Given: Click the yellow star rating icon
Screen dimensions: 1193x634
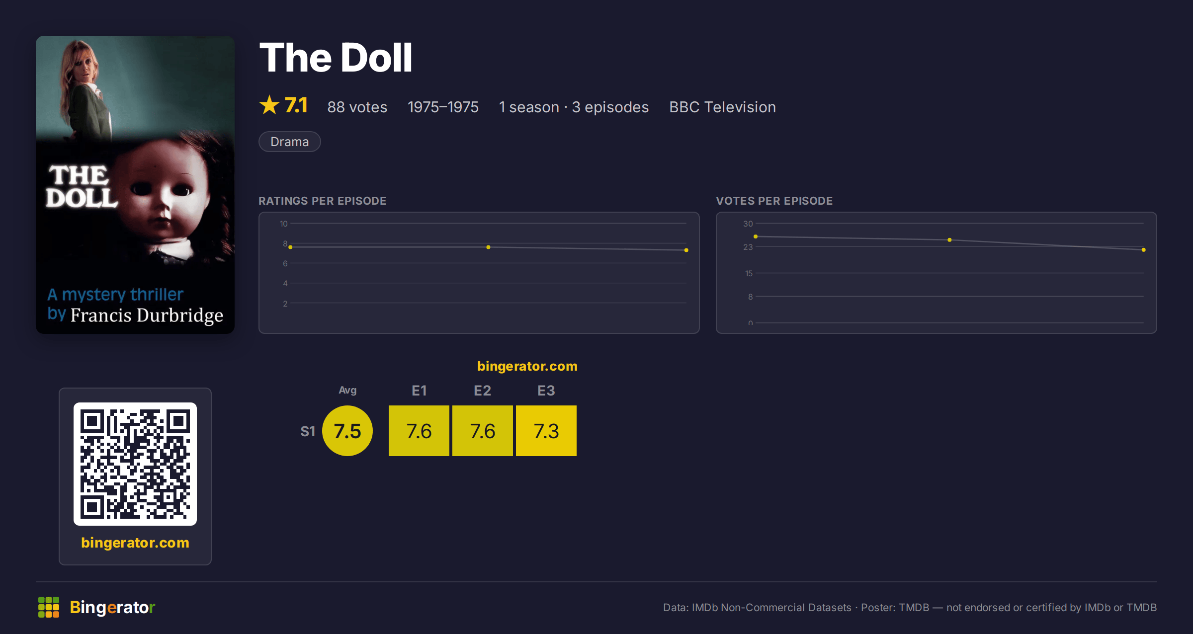Looking at the screenshot, I should (x=269, y=105).
